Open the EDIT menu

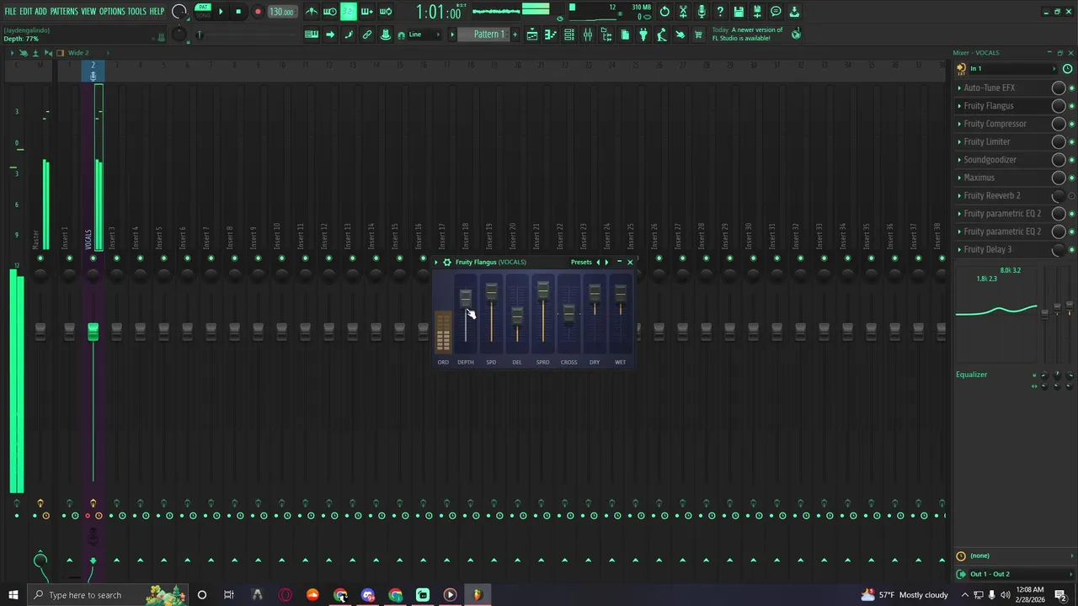coord(25,12)
